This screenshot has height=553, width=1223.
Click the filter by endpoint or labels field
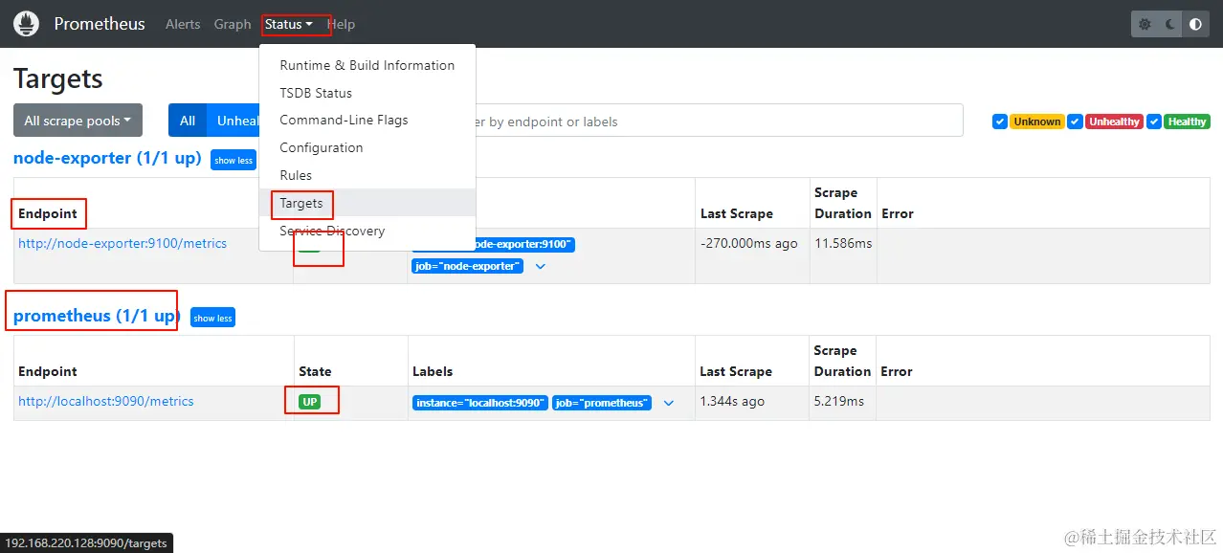[x=718, y=122]
